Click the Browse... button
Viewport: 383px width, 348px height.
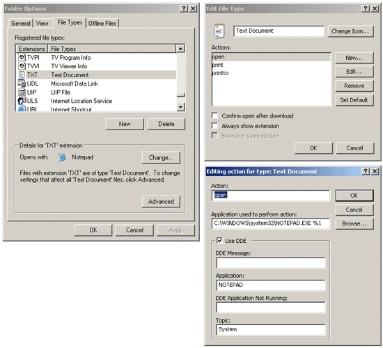point(354,223)
